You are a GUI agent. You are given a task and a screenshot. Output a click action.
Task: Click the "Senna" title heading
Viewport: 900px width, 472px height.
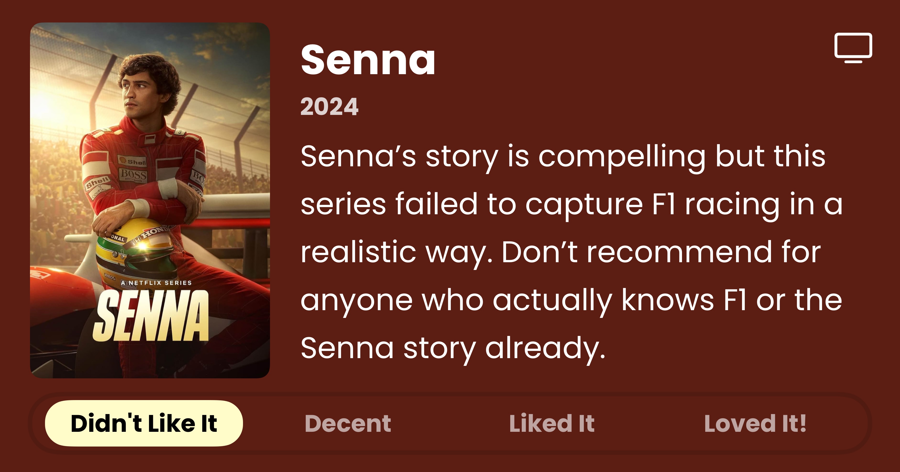click(x=368, y=60)
